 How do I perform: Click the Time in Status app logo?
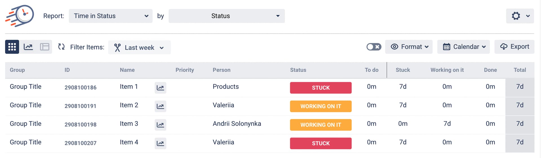tap(20, 16)
